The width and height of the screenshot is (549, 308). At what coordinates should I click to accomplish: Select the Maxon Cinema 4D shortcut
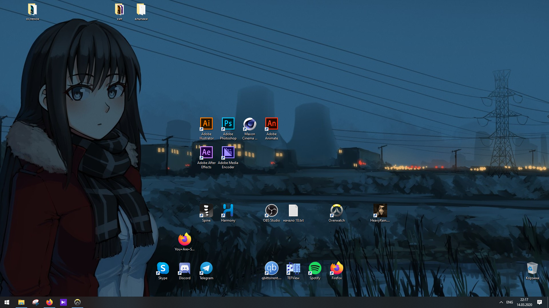(x=250, y=129)
